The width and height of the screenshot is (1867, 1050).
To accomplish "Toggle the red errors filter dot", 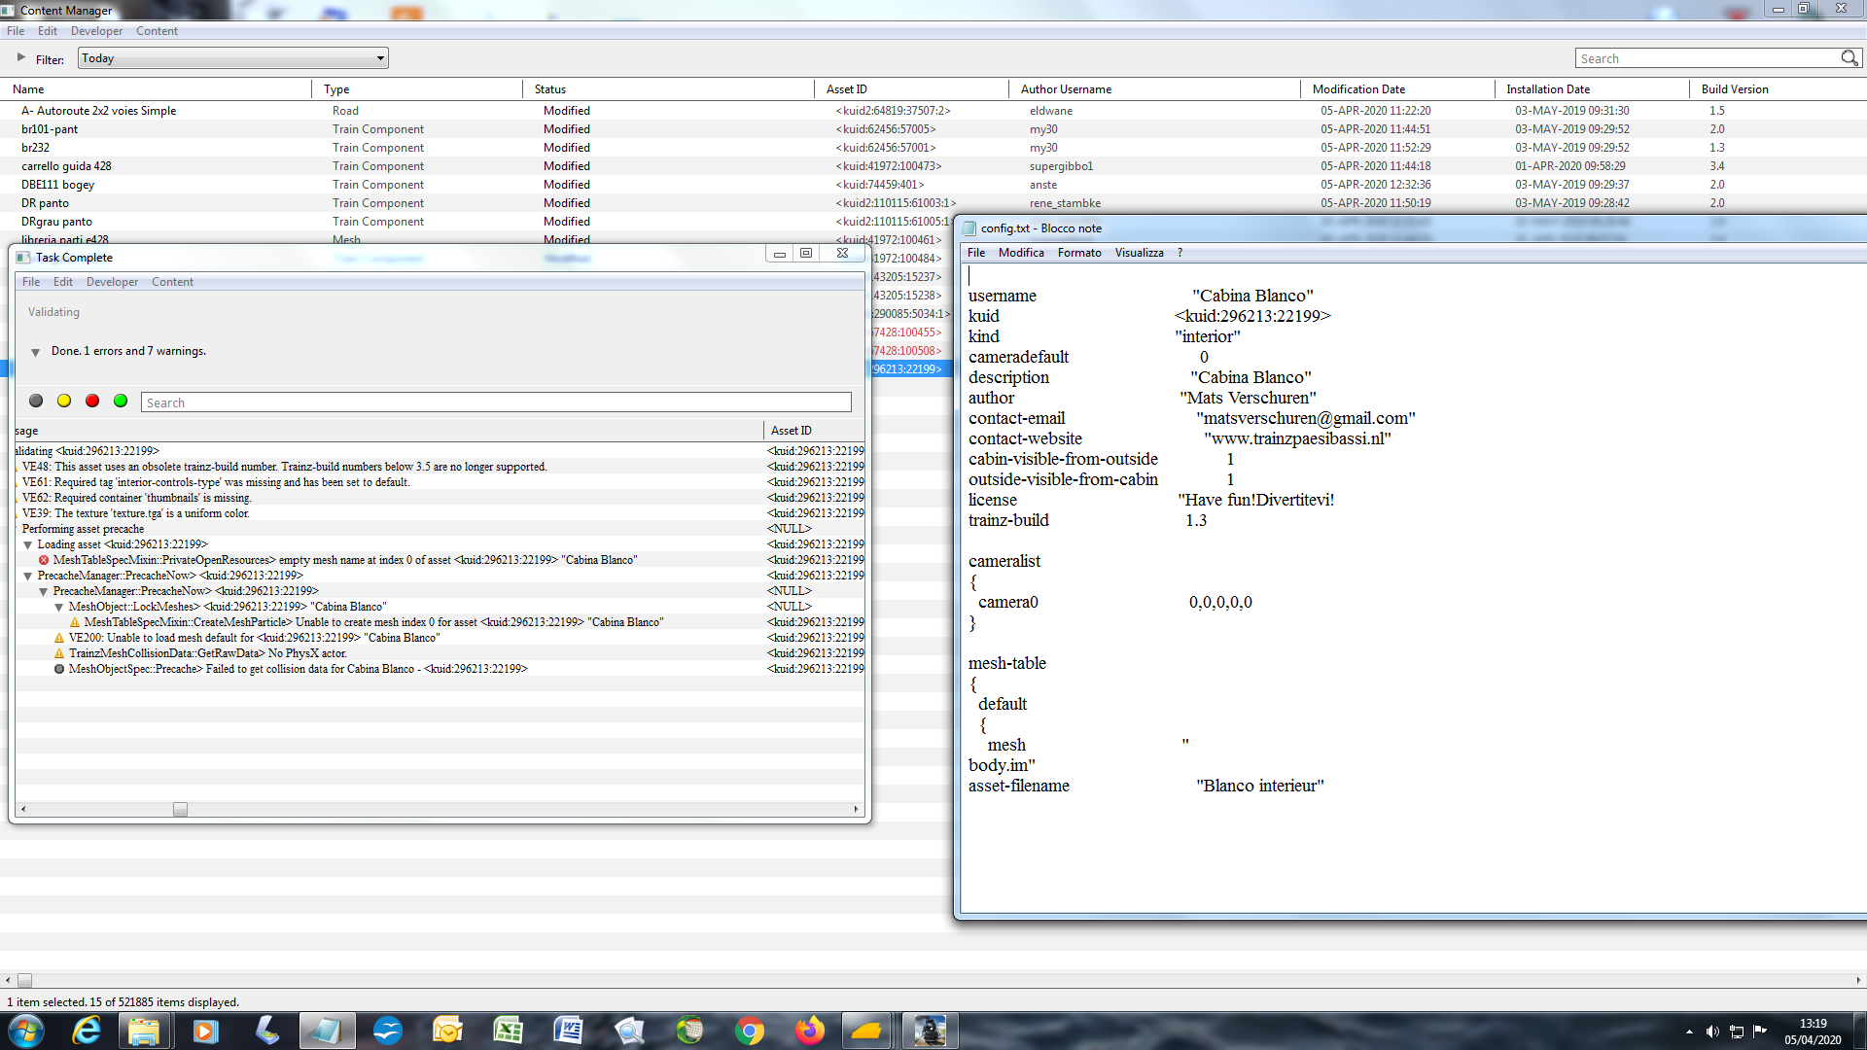I will (92, 401).
